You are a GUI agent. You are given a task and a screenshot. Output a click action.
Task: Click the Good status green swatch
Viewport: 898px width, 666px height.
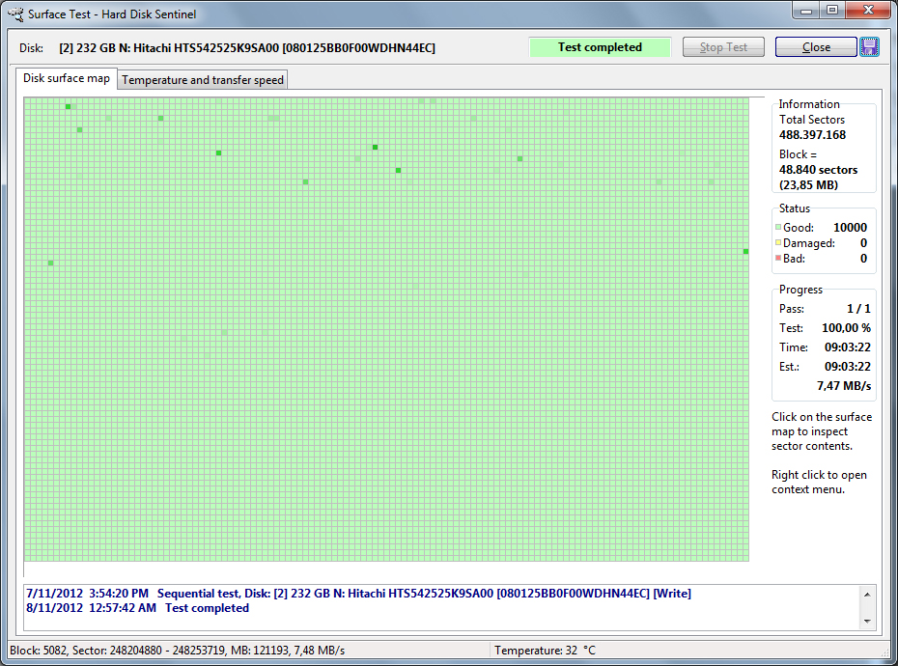778,227
